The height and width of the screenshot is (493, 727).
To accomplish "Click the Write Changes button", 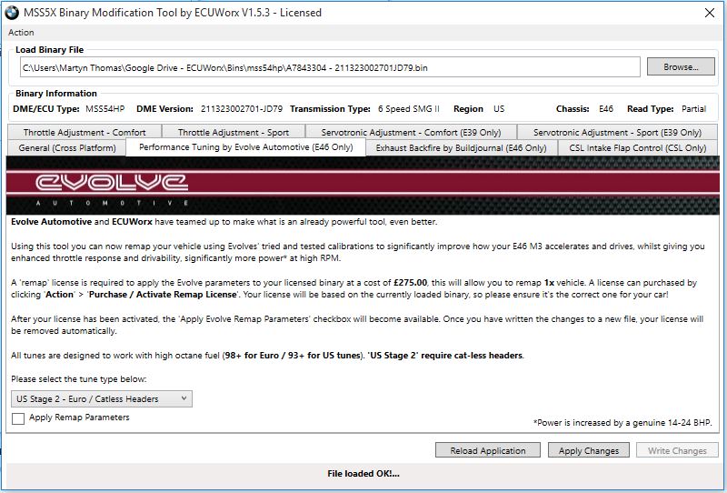I will point(677,450).
